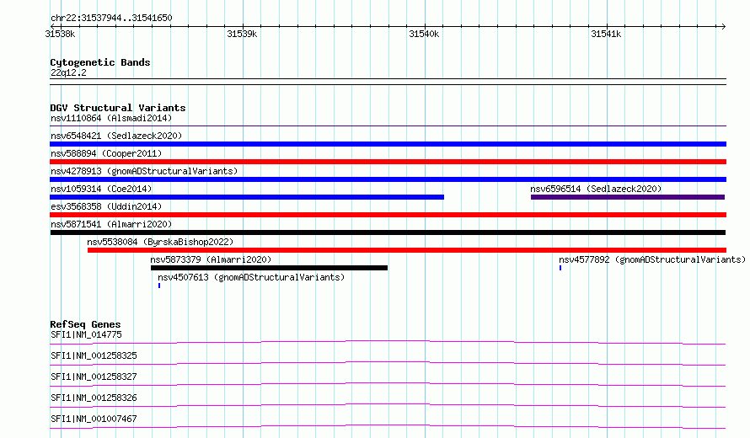Click the red bar under nsv588894

coord(388,162)
